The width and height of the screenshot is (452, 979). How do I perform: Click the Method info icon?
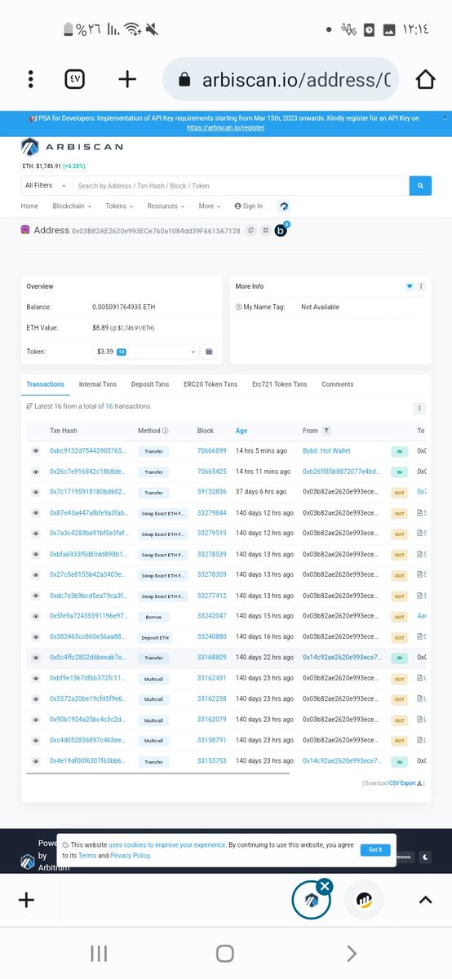(x=165, y=431)
